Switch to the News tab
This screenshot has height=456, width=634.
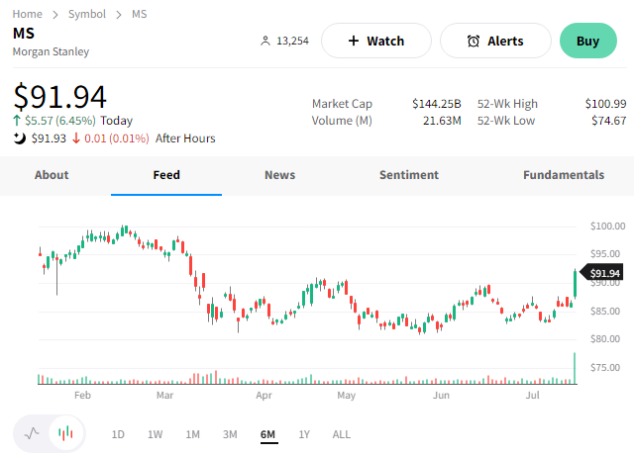point(279,175)
